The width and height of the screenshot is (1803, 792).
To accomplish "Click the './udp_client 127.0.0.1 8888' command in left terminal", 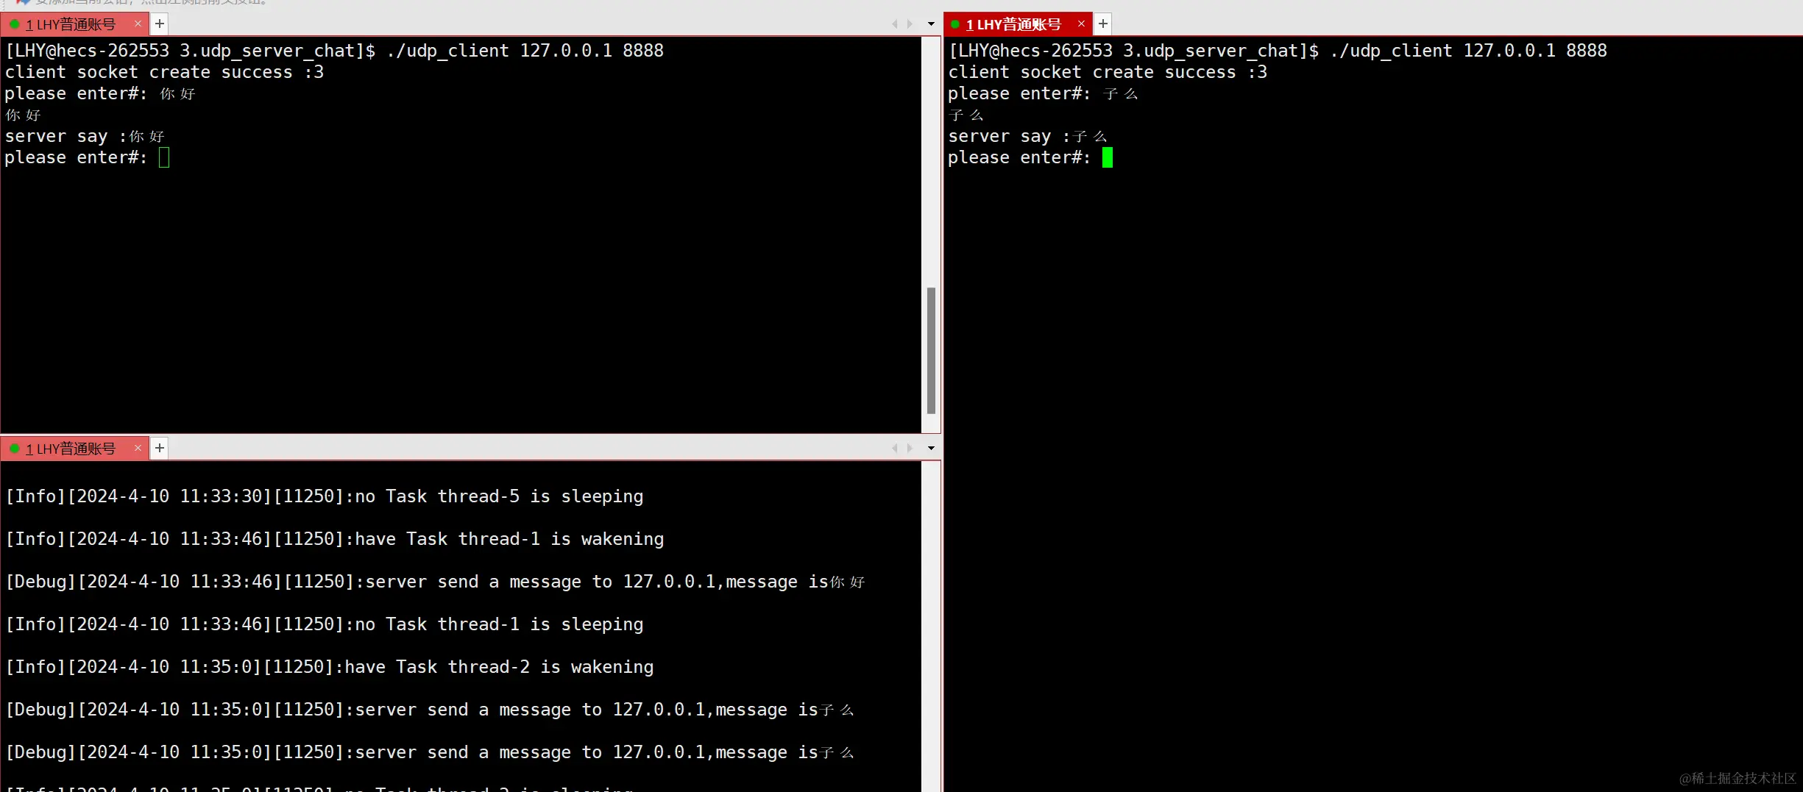I will 525,51.
